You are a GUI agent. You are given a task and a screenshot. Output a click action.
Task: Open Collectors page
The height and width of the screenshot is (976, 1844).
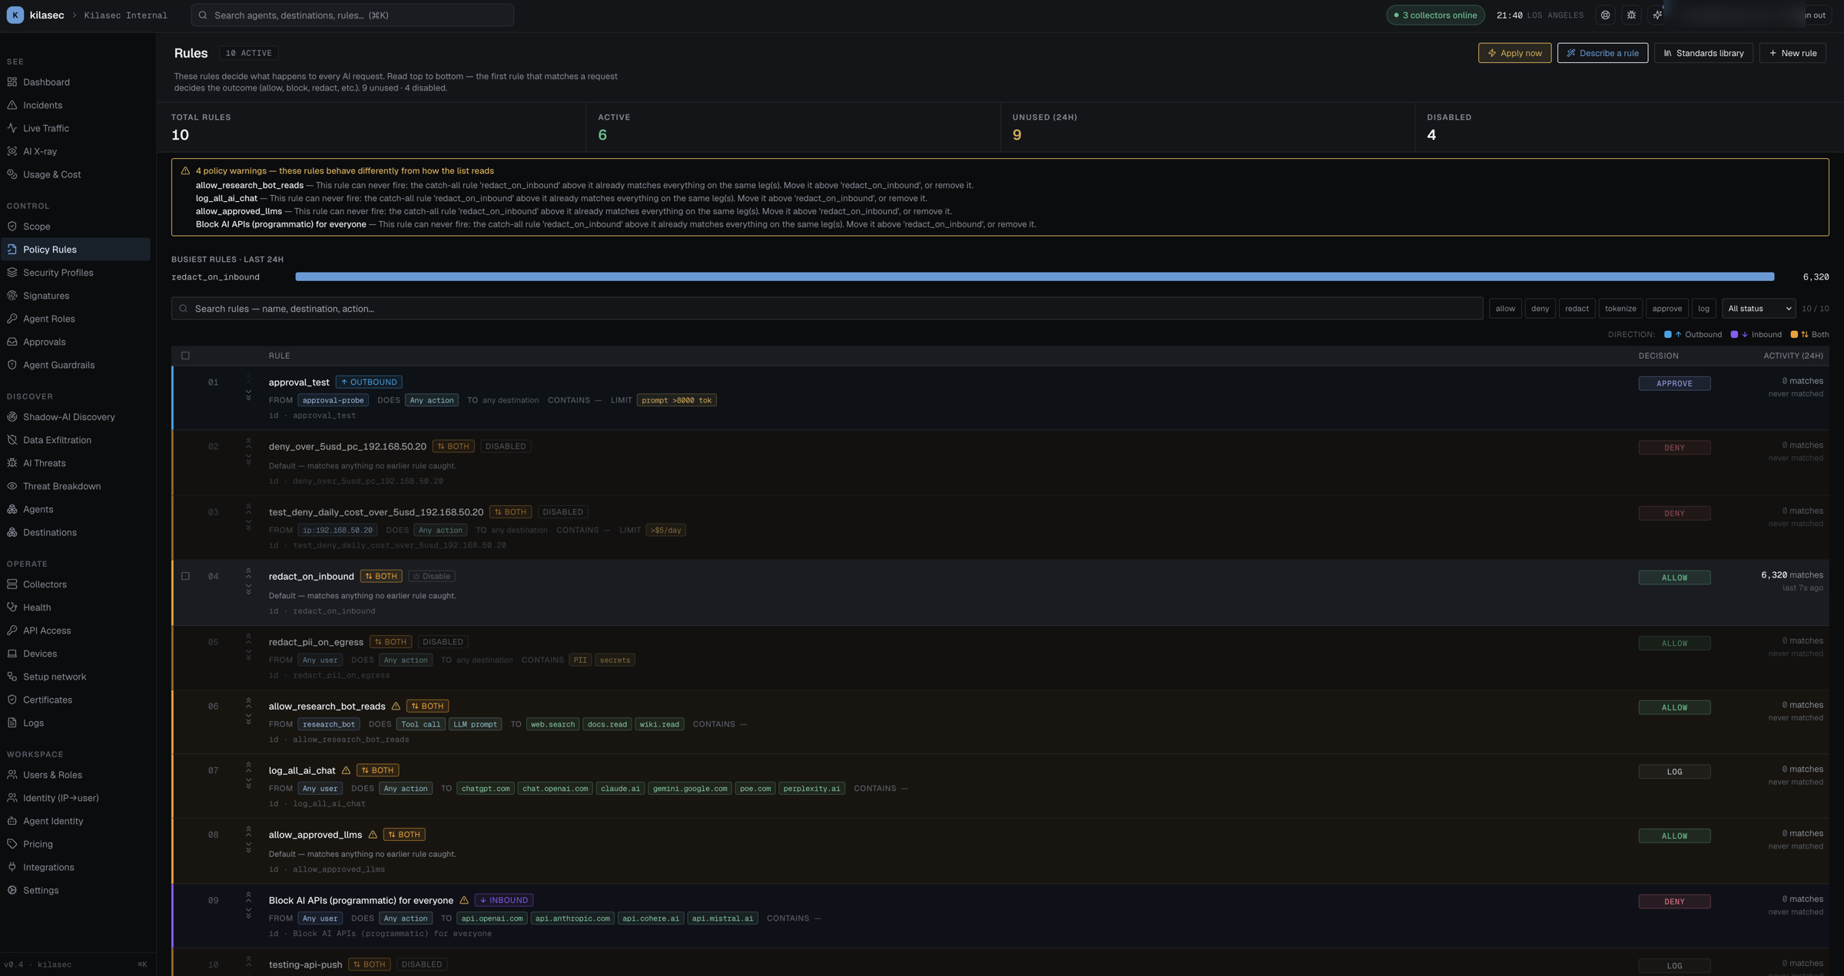point(75,584)
